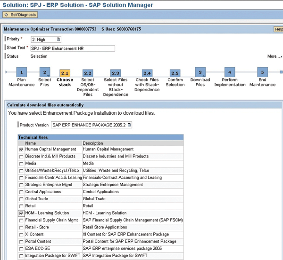The height and width of the screenshot is (260, 283).
Task: Click 'S User: S0003760175' text
Action: click(121, 29)
